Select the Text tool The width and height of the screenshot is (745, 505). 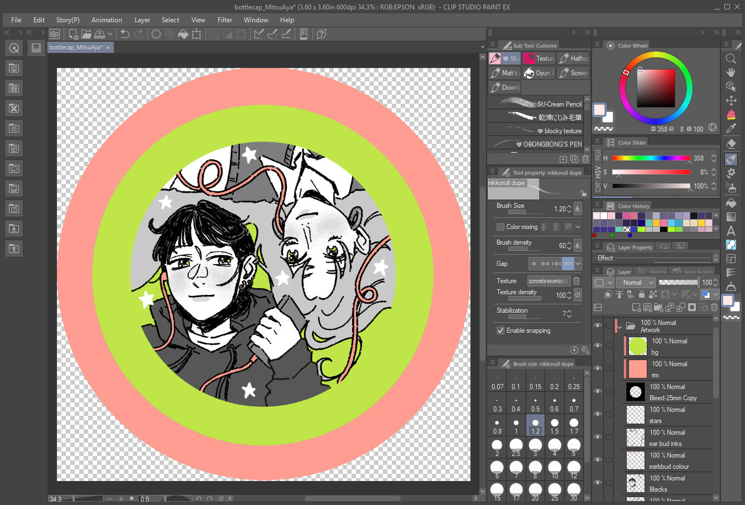731,230
